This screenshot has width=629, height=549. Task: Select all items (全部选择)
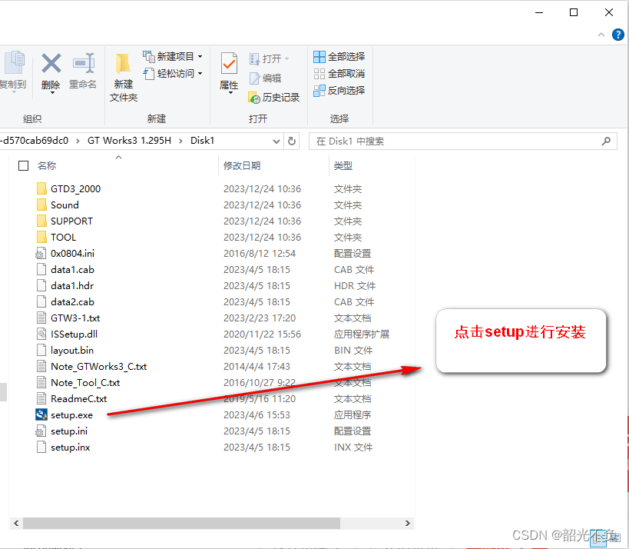tap(339, 57)
